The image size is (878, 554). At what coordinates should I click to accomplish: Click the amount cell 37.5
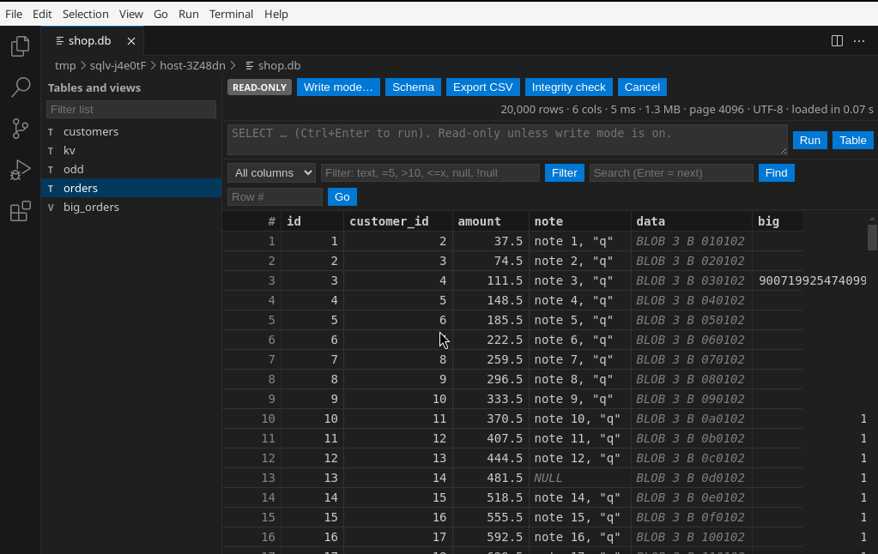point(491,241)
